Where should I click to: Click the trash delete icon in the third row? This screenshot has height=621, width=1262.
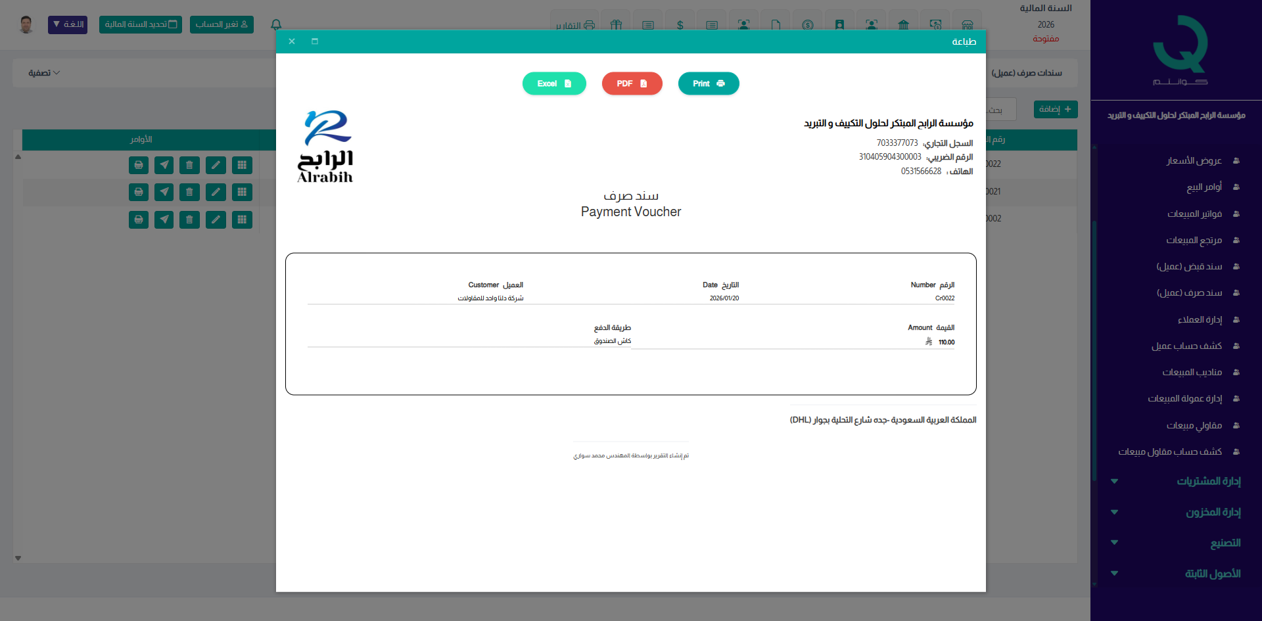189,219
